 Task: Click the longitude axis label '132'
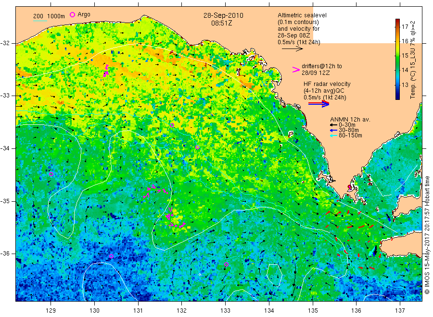click(182, 310)
